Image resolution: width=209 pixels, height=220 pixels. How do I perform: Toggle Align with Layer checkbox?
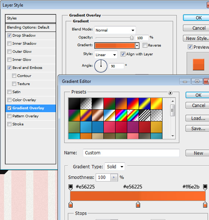click(123, 54)
